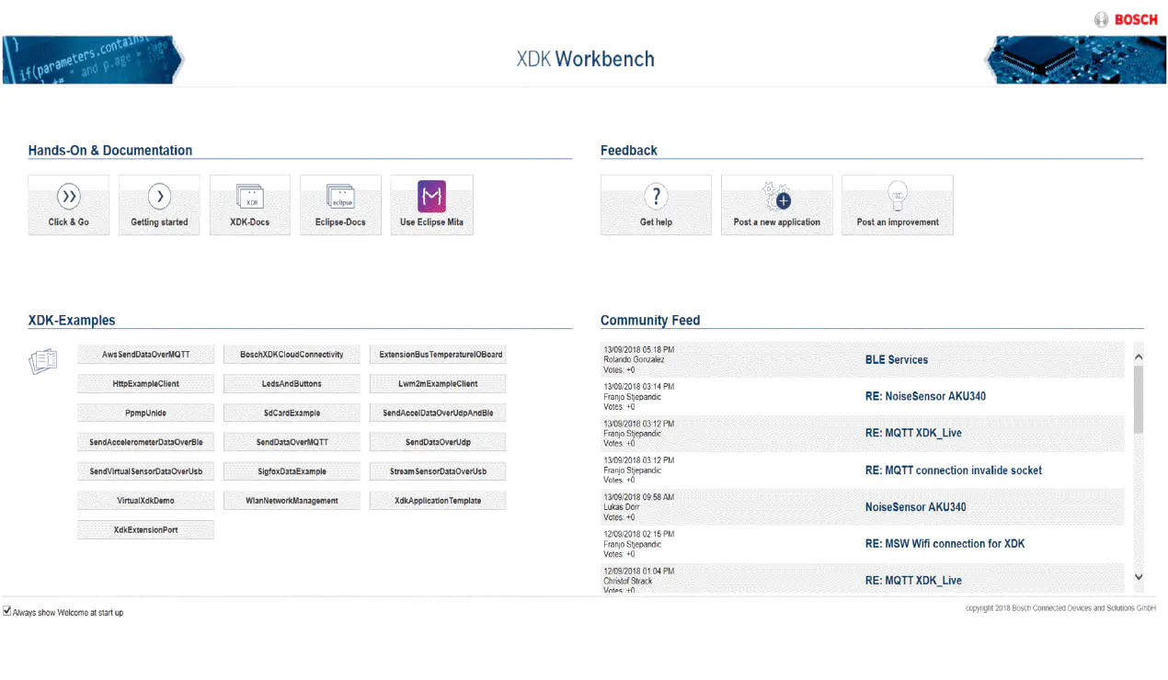The image size is (1168, 680).
Task: Open SendVirtualSensorDataOverUsb example
Action: [145, 472]
